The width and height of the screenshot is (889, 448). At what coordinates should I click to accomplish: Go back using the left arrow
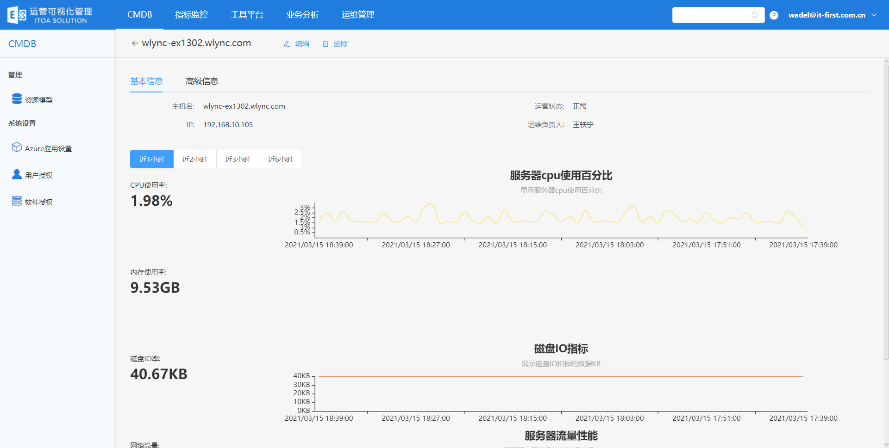coord(135,43)
